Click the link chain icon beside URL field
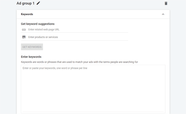Viewport: 186px width, 114px height. (24, 30)
